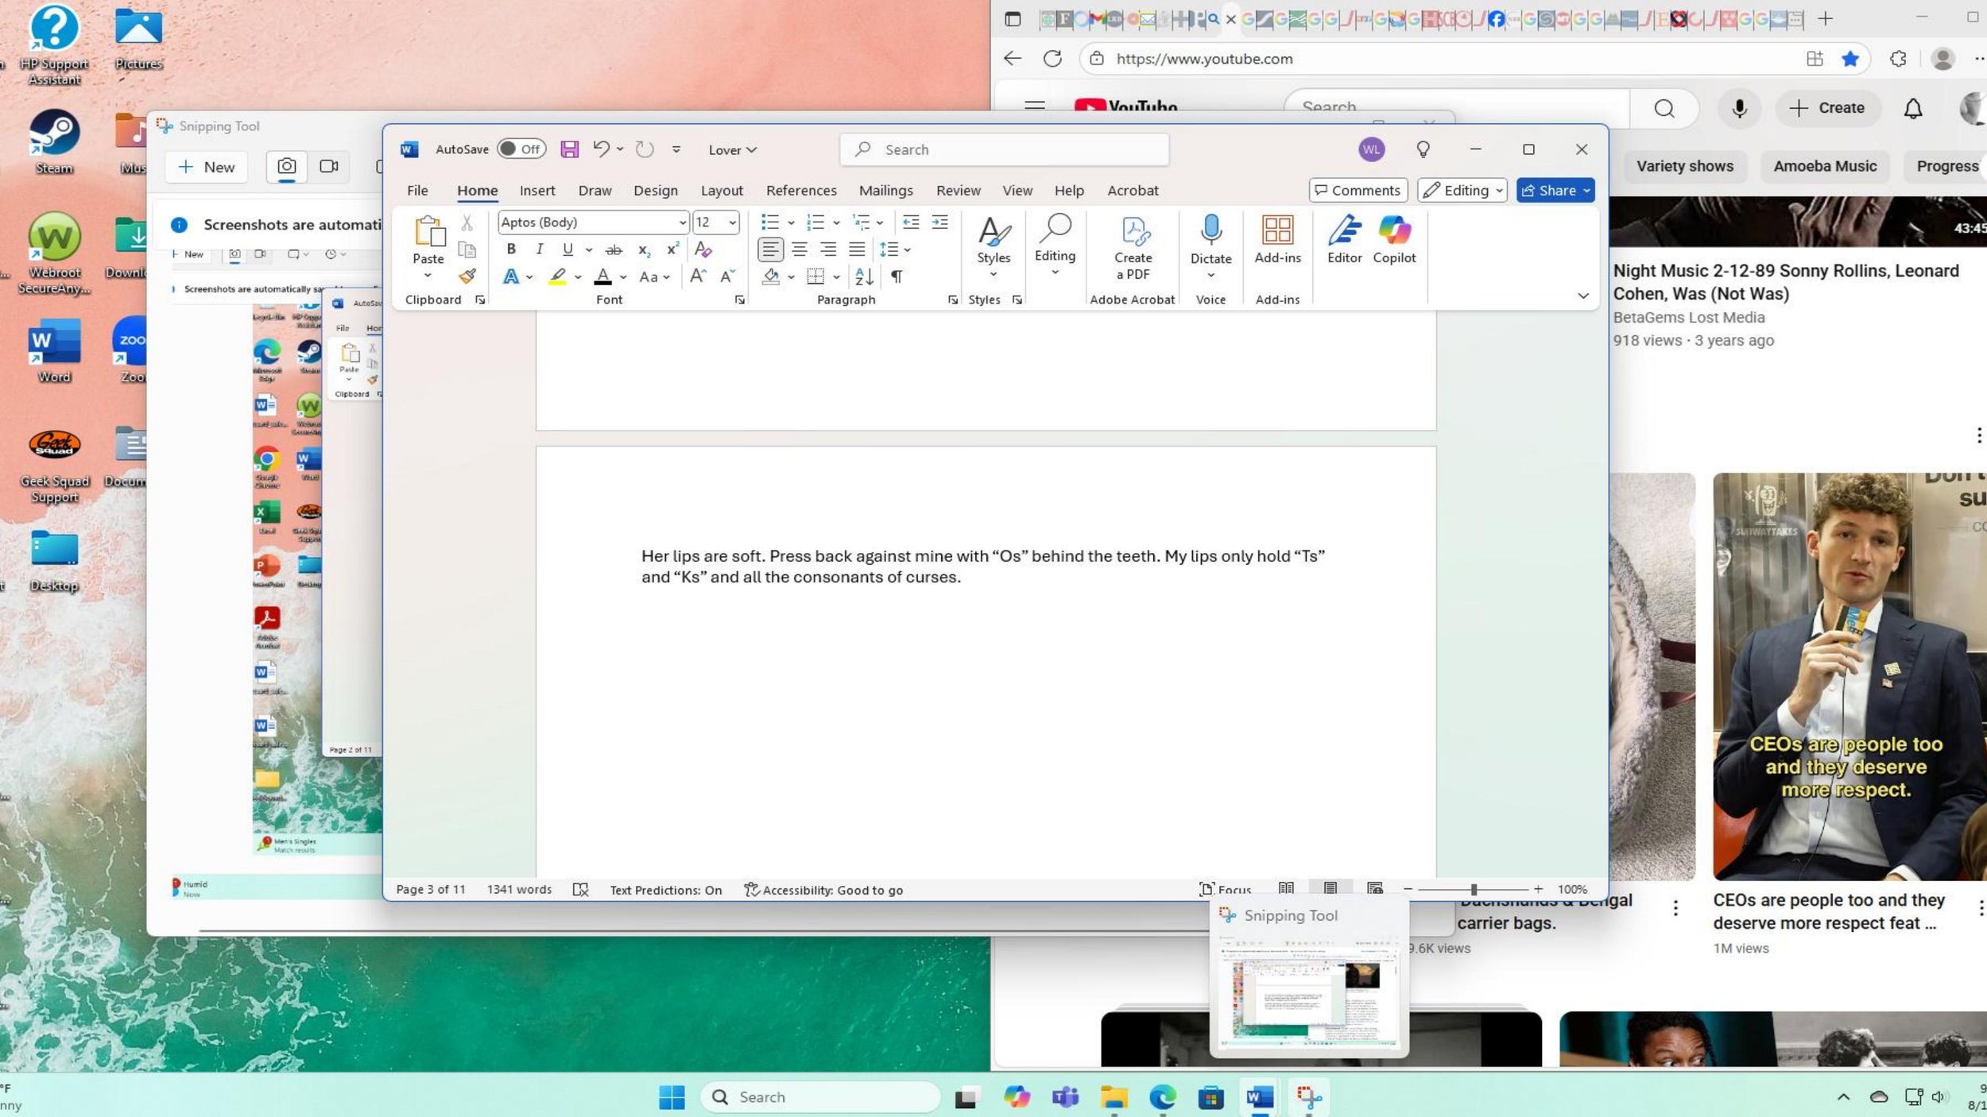Click the YouTube Create button
Image resolution: width=1987 pixels, height=1117 pixels.
pos(1828,108)
